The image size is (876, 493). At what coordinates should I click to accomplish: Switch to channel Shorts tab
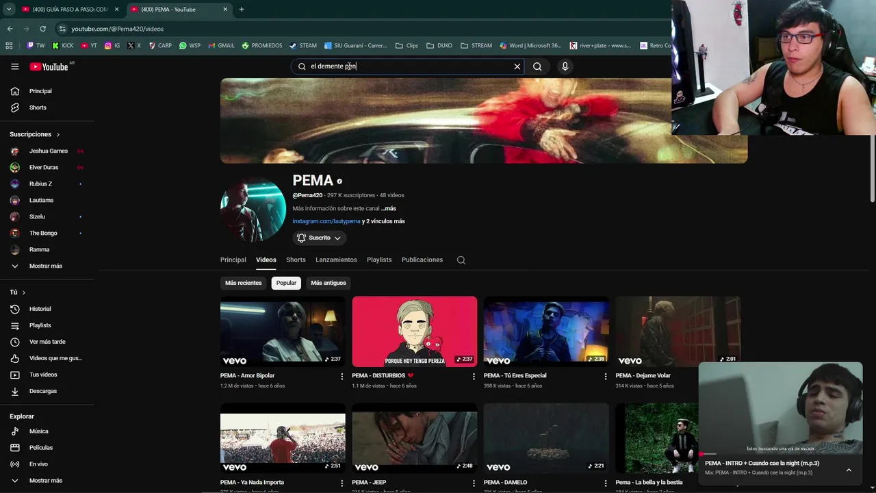[296, 260]
